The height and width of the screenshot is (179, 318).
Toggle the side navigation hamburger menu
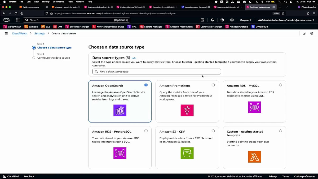tap(6, 33)
